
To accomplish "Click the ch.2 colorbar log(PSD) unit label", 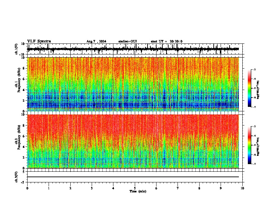I will pyautogui.click(x=258, y=147).
